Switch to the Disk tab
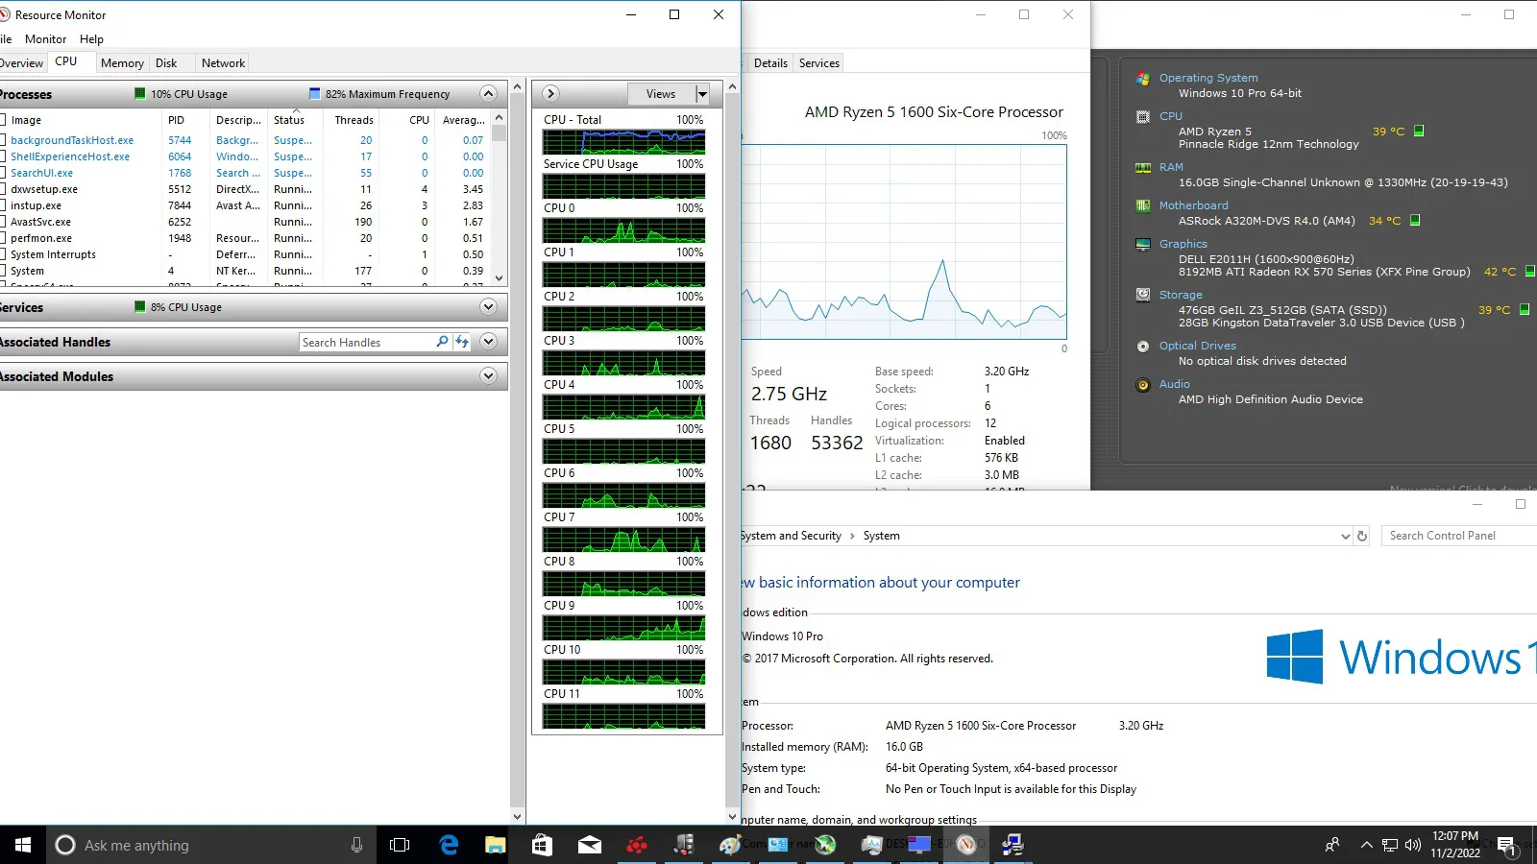 [x=166, y=63]
